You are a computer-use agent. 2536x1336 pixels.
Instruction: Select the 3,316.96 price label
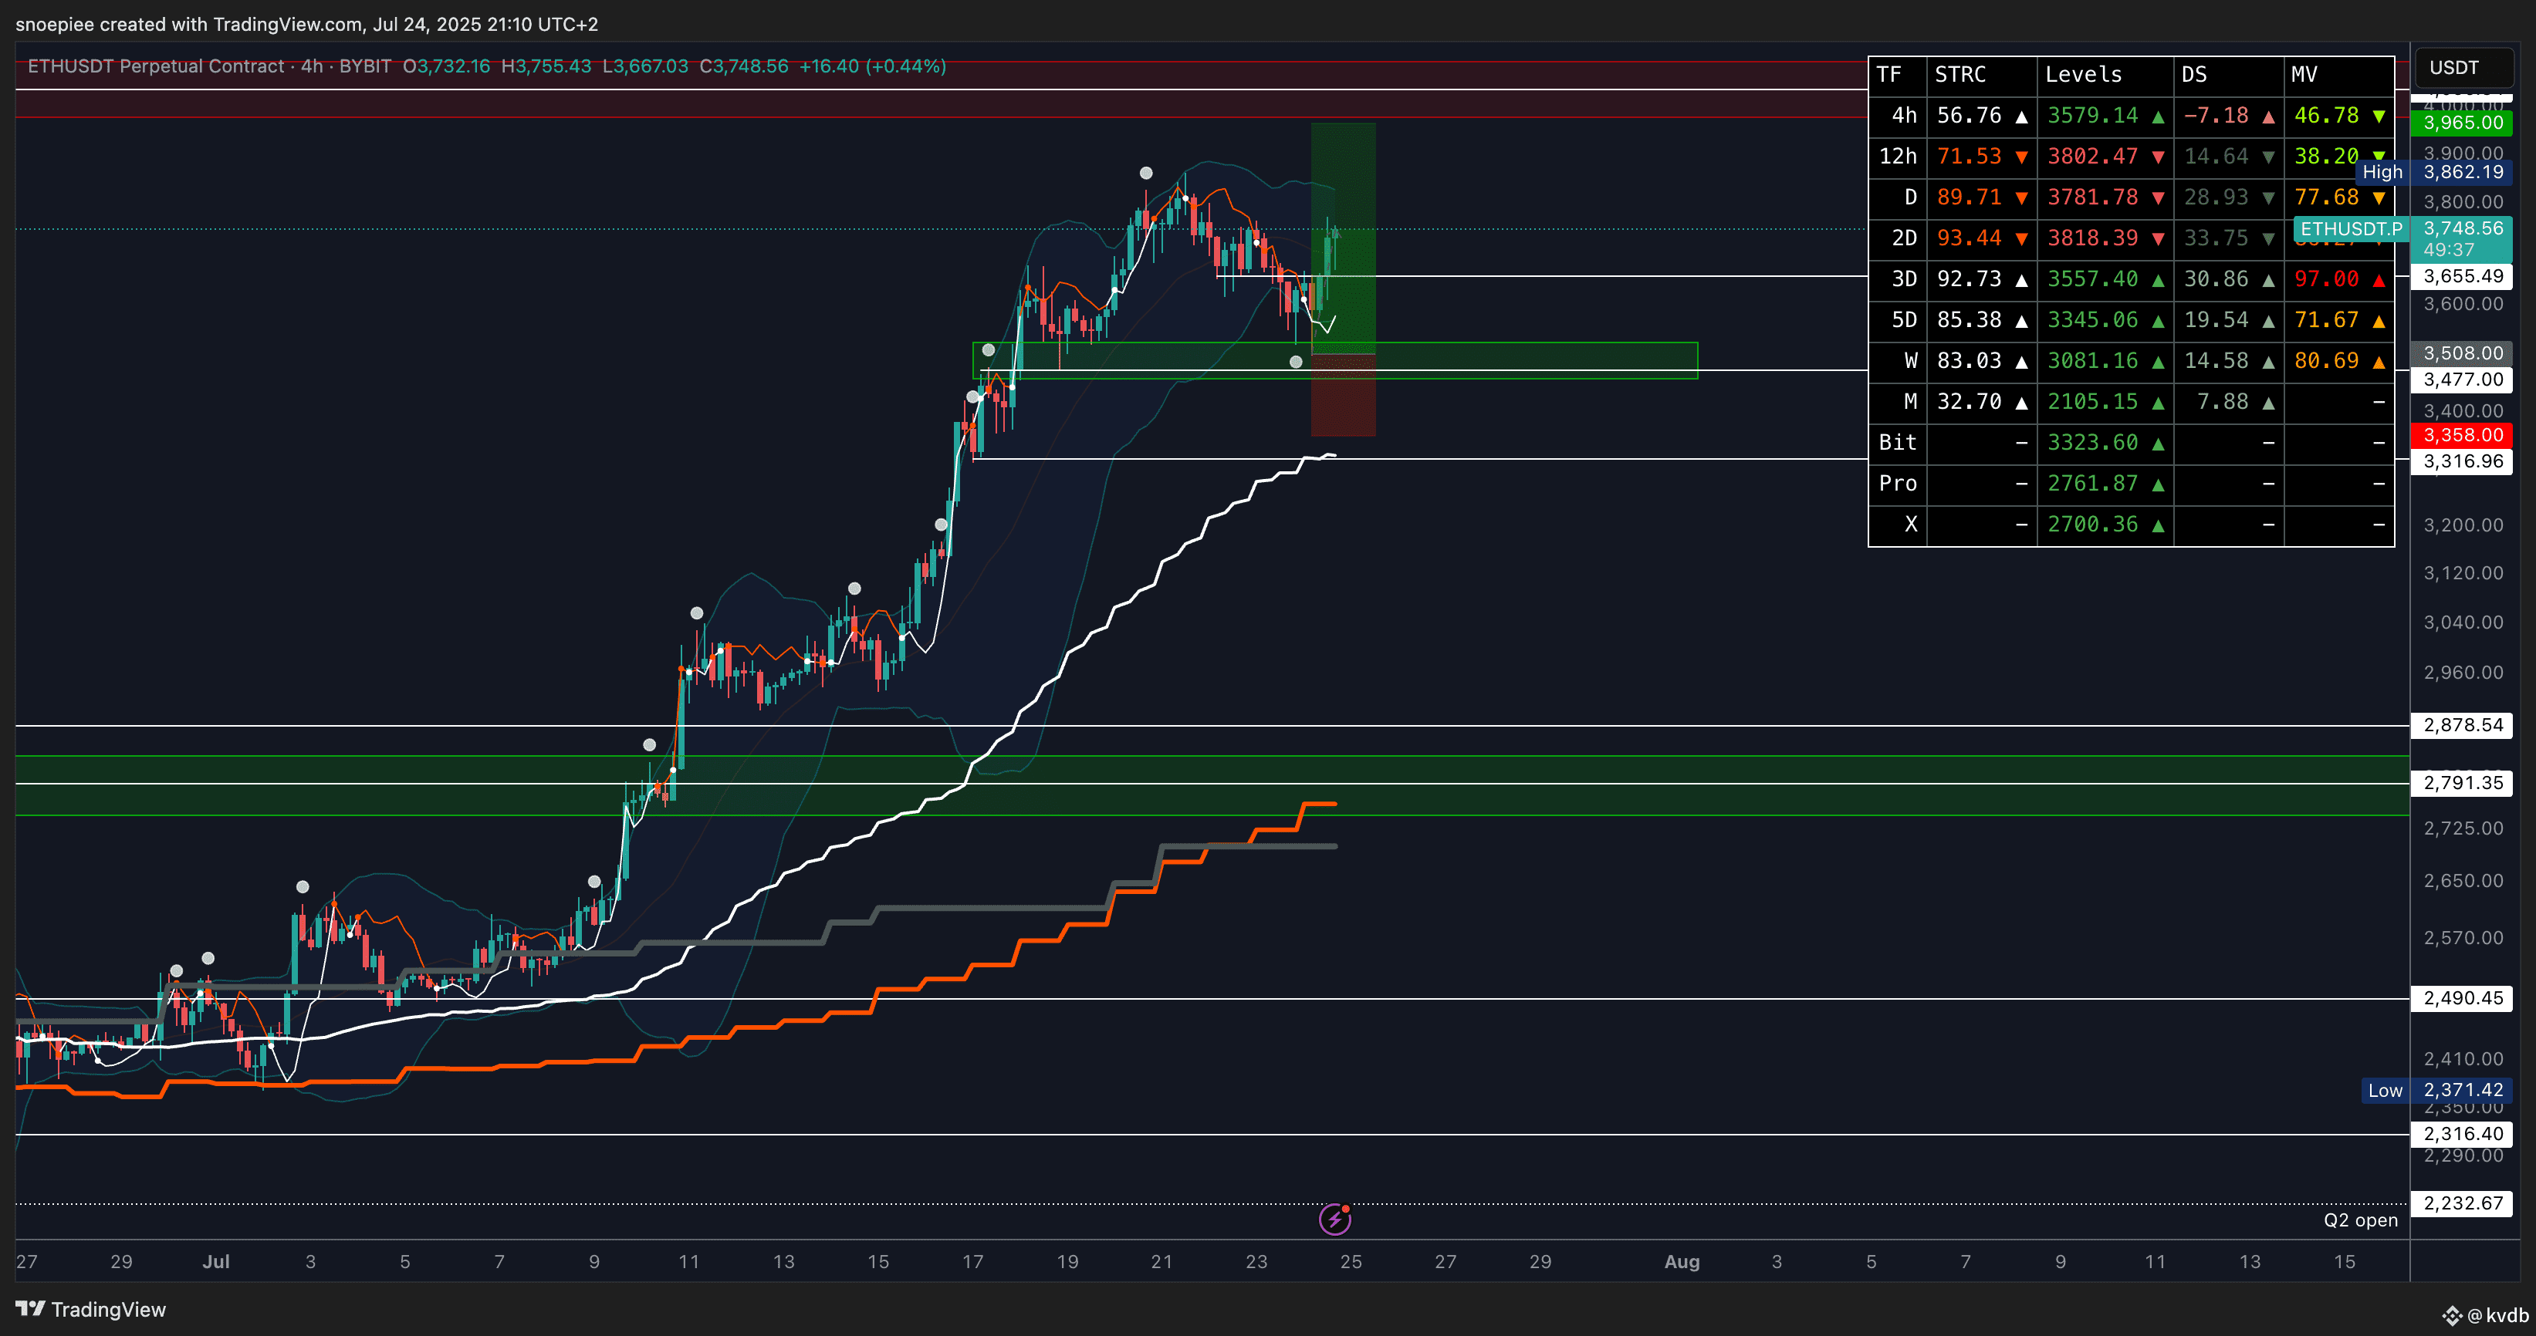click(2462, 461)
